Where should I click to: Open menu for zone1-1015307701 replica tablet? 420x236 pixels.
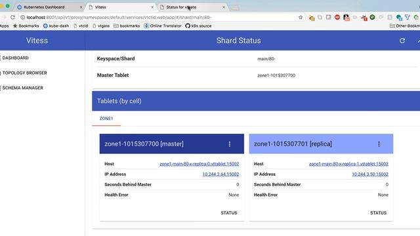pyautogui.click(x=379, y=144)
